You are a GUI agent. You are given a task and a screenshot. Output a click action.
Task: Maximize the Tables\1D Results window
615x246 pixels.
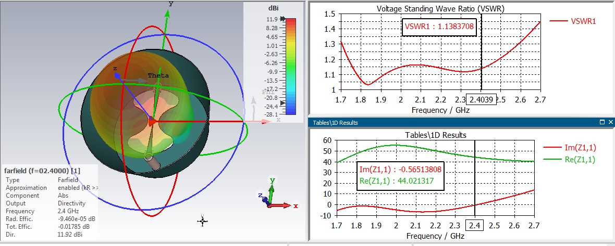pyautogui.click(x=602, y=122)
